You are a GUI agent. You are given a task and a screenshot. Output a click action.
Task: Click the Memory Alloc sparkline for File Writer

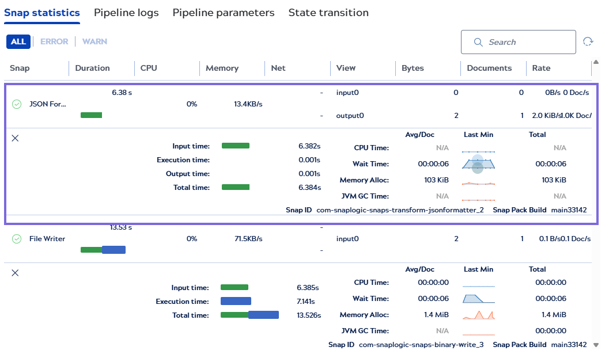point(478,314)
